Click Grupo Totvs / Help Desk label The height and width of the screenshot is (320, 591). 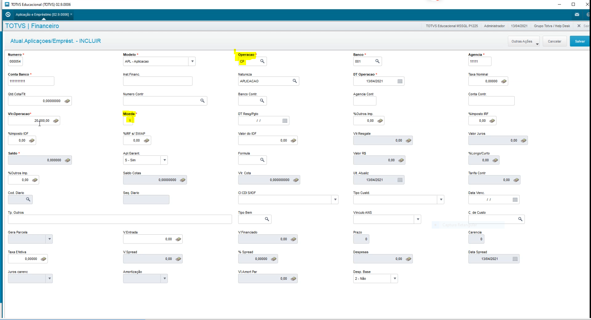(x=552, y=26)
